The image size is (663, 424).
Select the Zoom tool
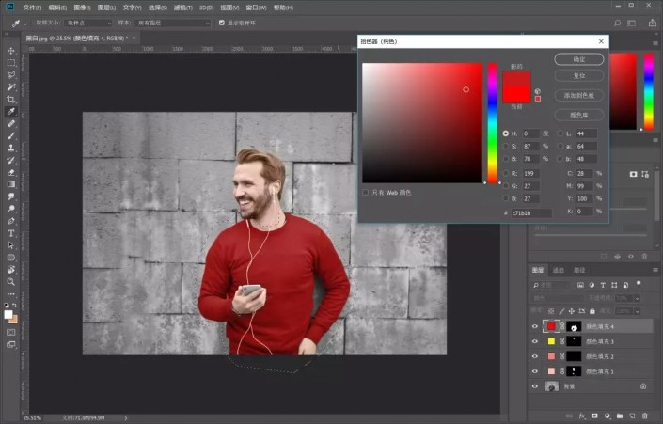coord(11,281)
